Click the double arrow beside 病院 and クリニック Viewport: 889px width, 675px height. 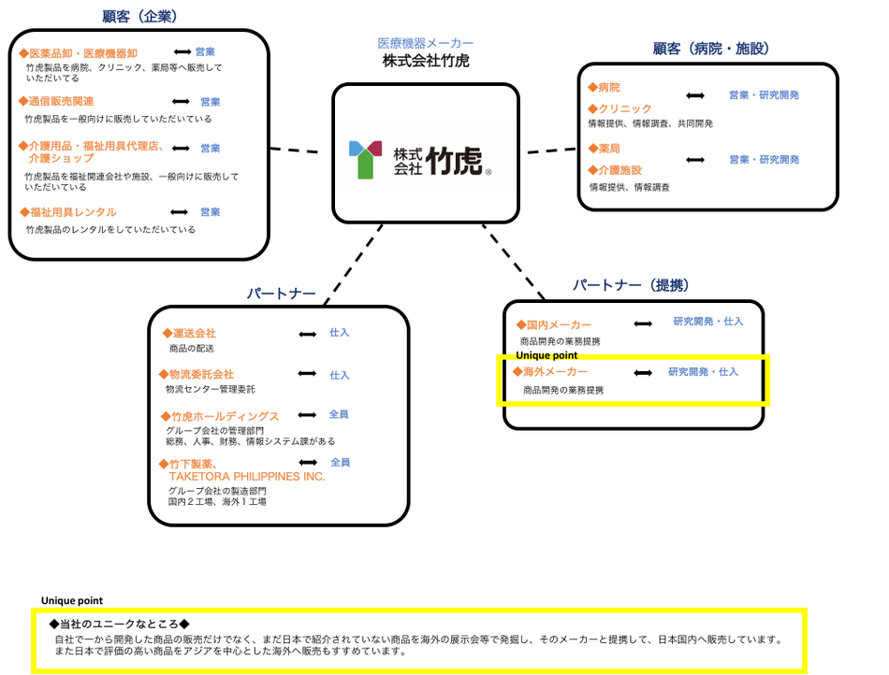coord(695,95)
